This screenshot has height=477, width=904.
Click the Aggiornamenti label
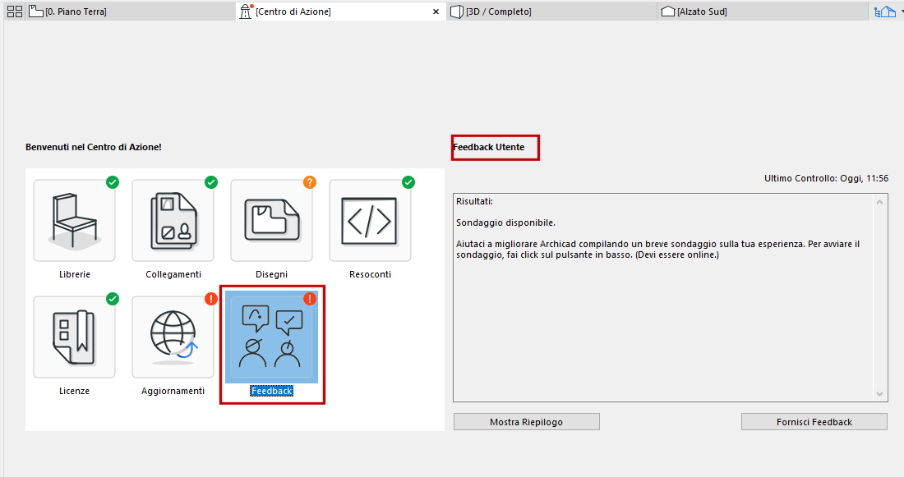173,391
